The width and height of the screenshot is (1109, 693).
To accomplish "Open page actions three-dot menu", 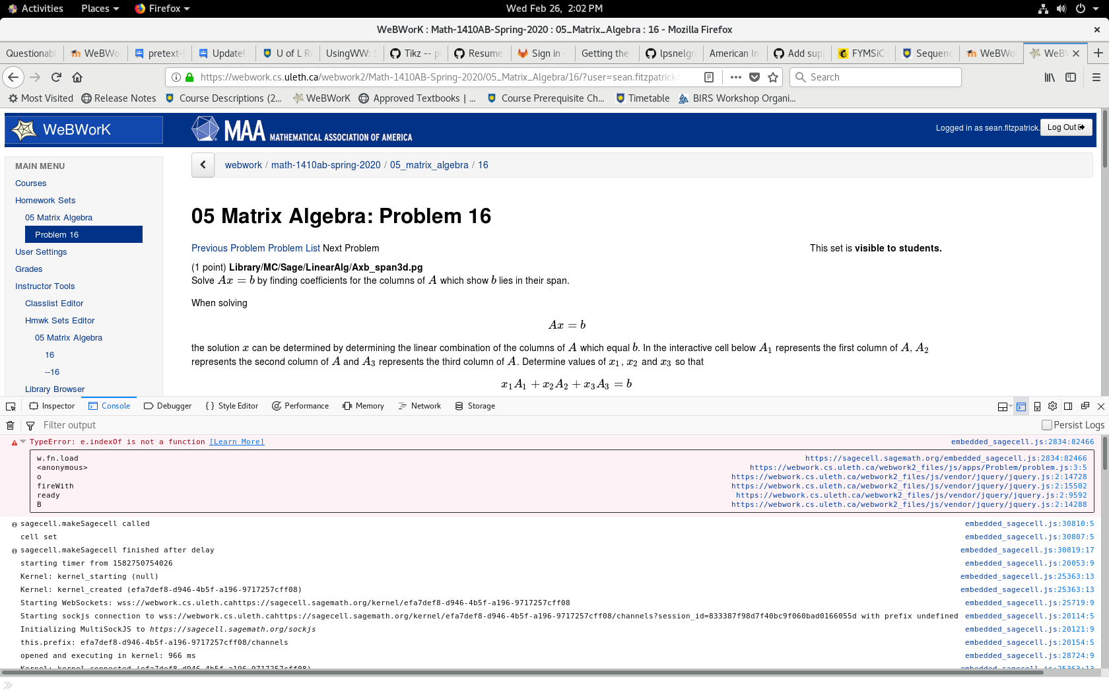I will click(x=736, y=77).
